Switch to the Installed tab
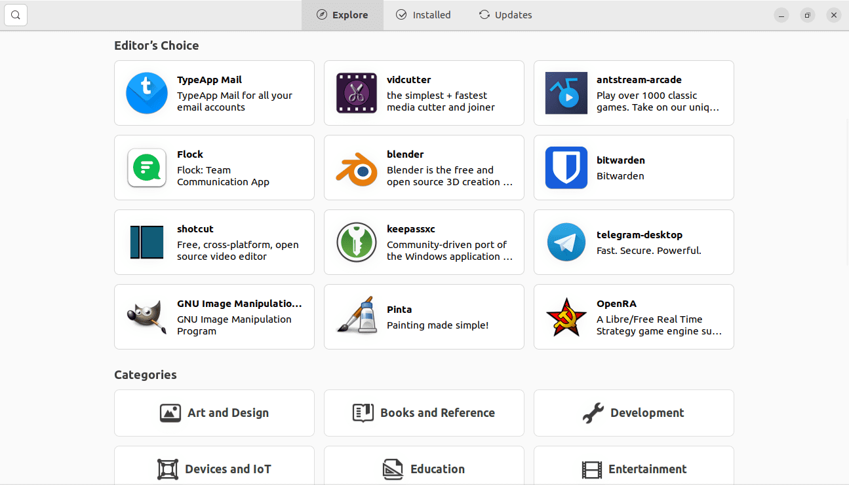Screen dimensions: 849x485 point(424,15)
